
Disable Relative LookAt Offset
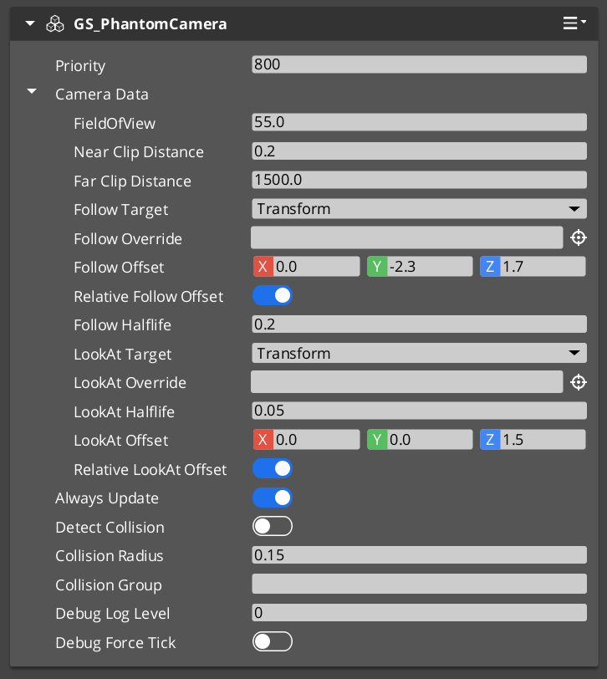(272, 468)
